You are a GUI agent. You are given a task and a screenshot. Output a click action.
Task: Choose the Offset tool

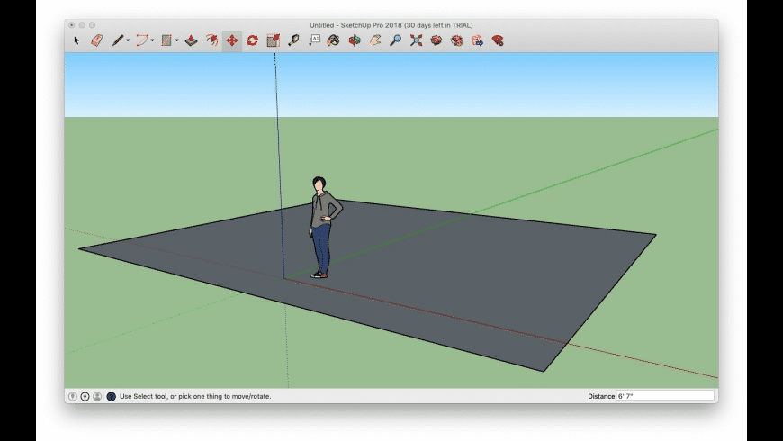211,40
